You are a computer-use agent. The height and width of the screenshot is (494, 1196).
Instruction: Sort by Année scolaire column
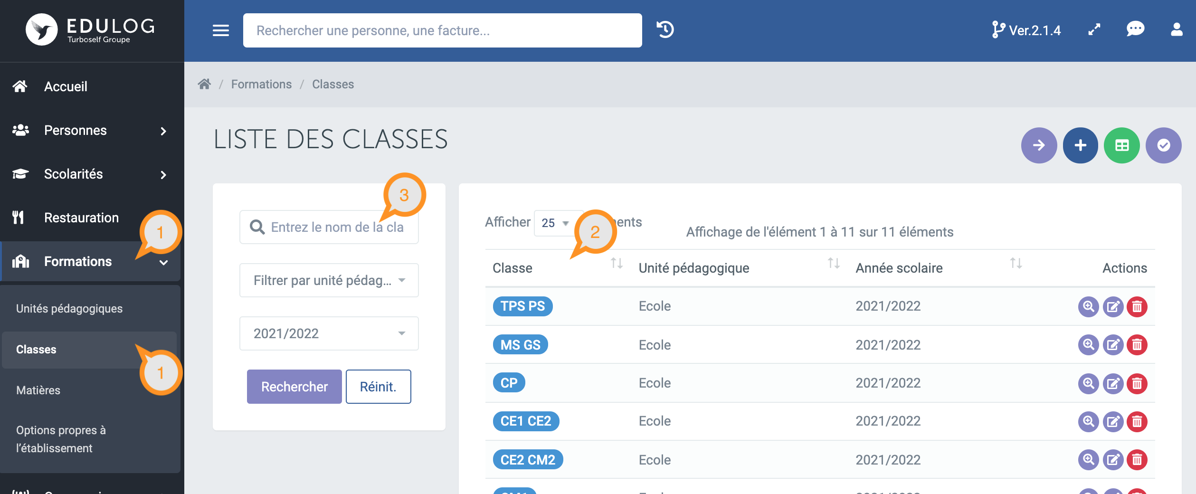tap(1016, 263)
